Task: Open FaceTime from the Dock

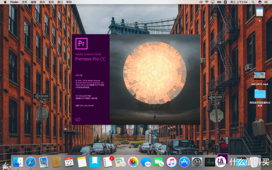Action: pos(158,162)
